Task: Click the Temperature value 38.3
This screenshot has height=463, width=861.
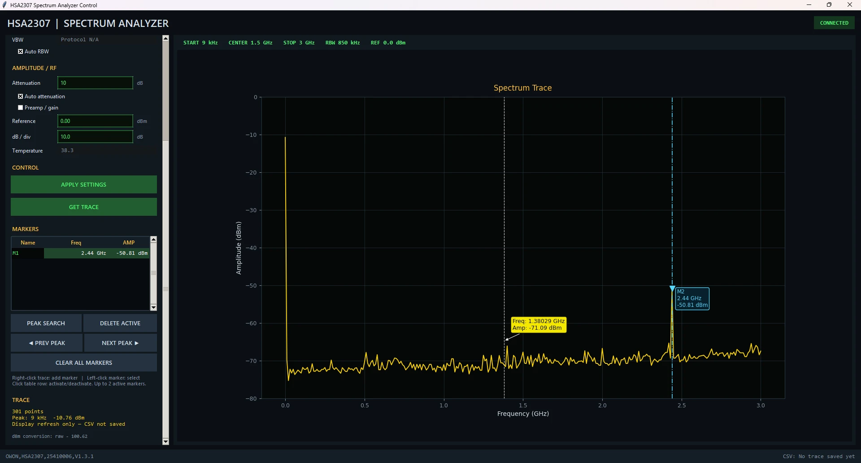Action: pyautogui.click(x=67, y=150)
